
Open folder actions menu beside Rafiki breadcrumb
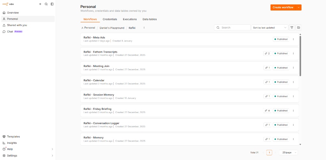pos(144,28)
